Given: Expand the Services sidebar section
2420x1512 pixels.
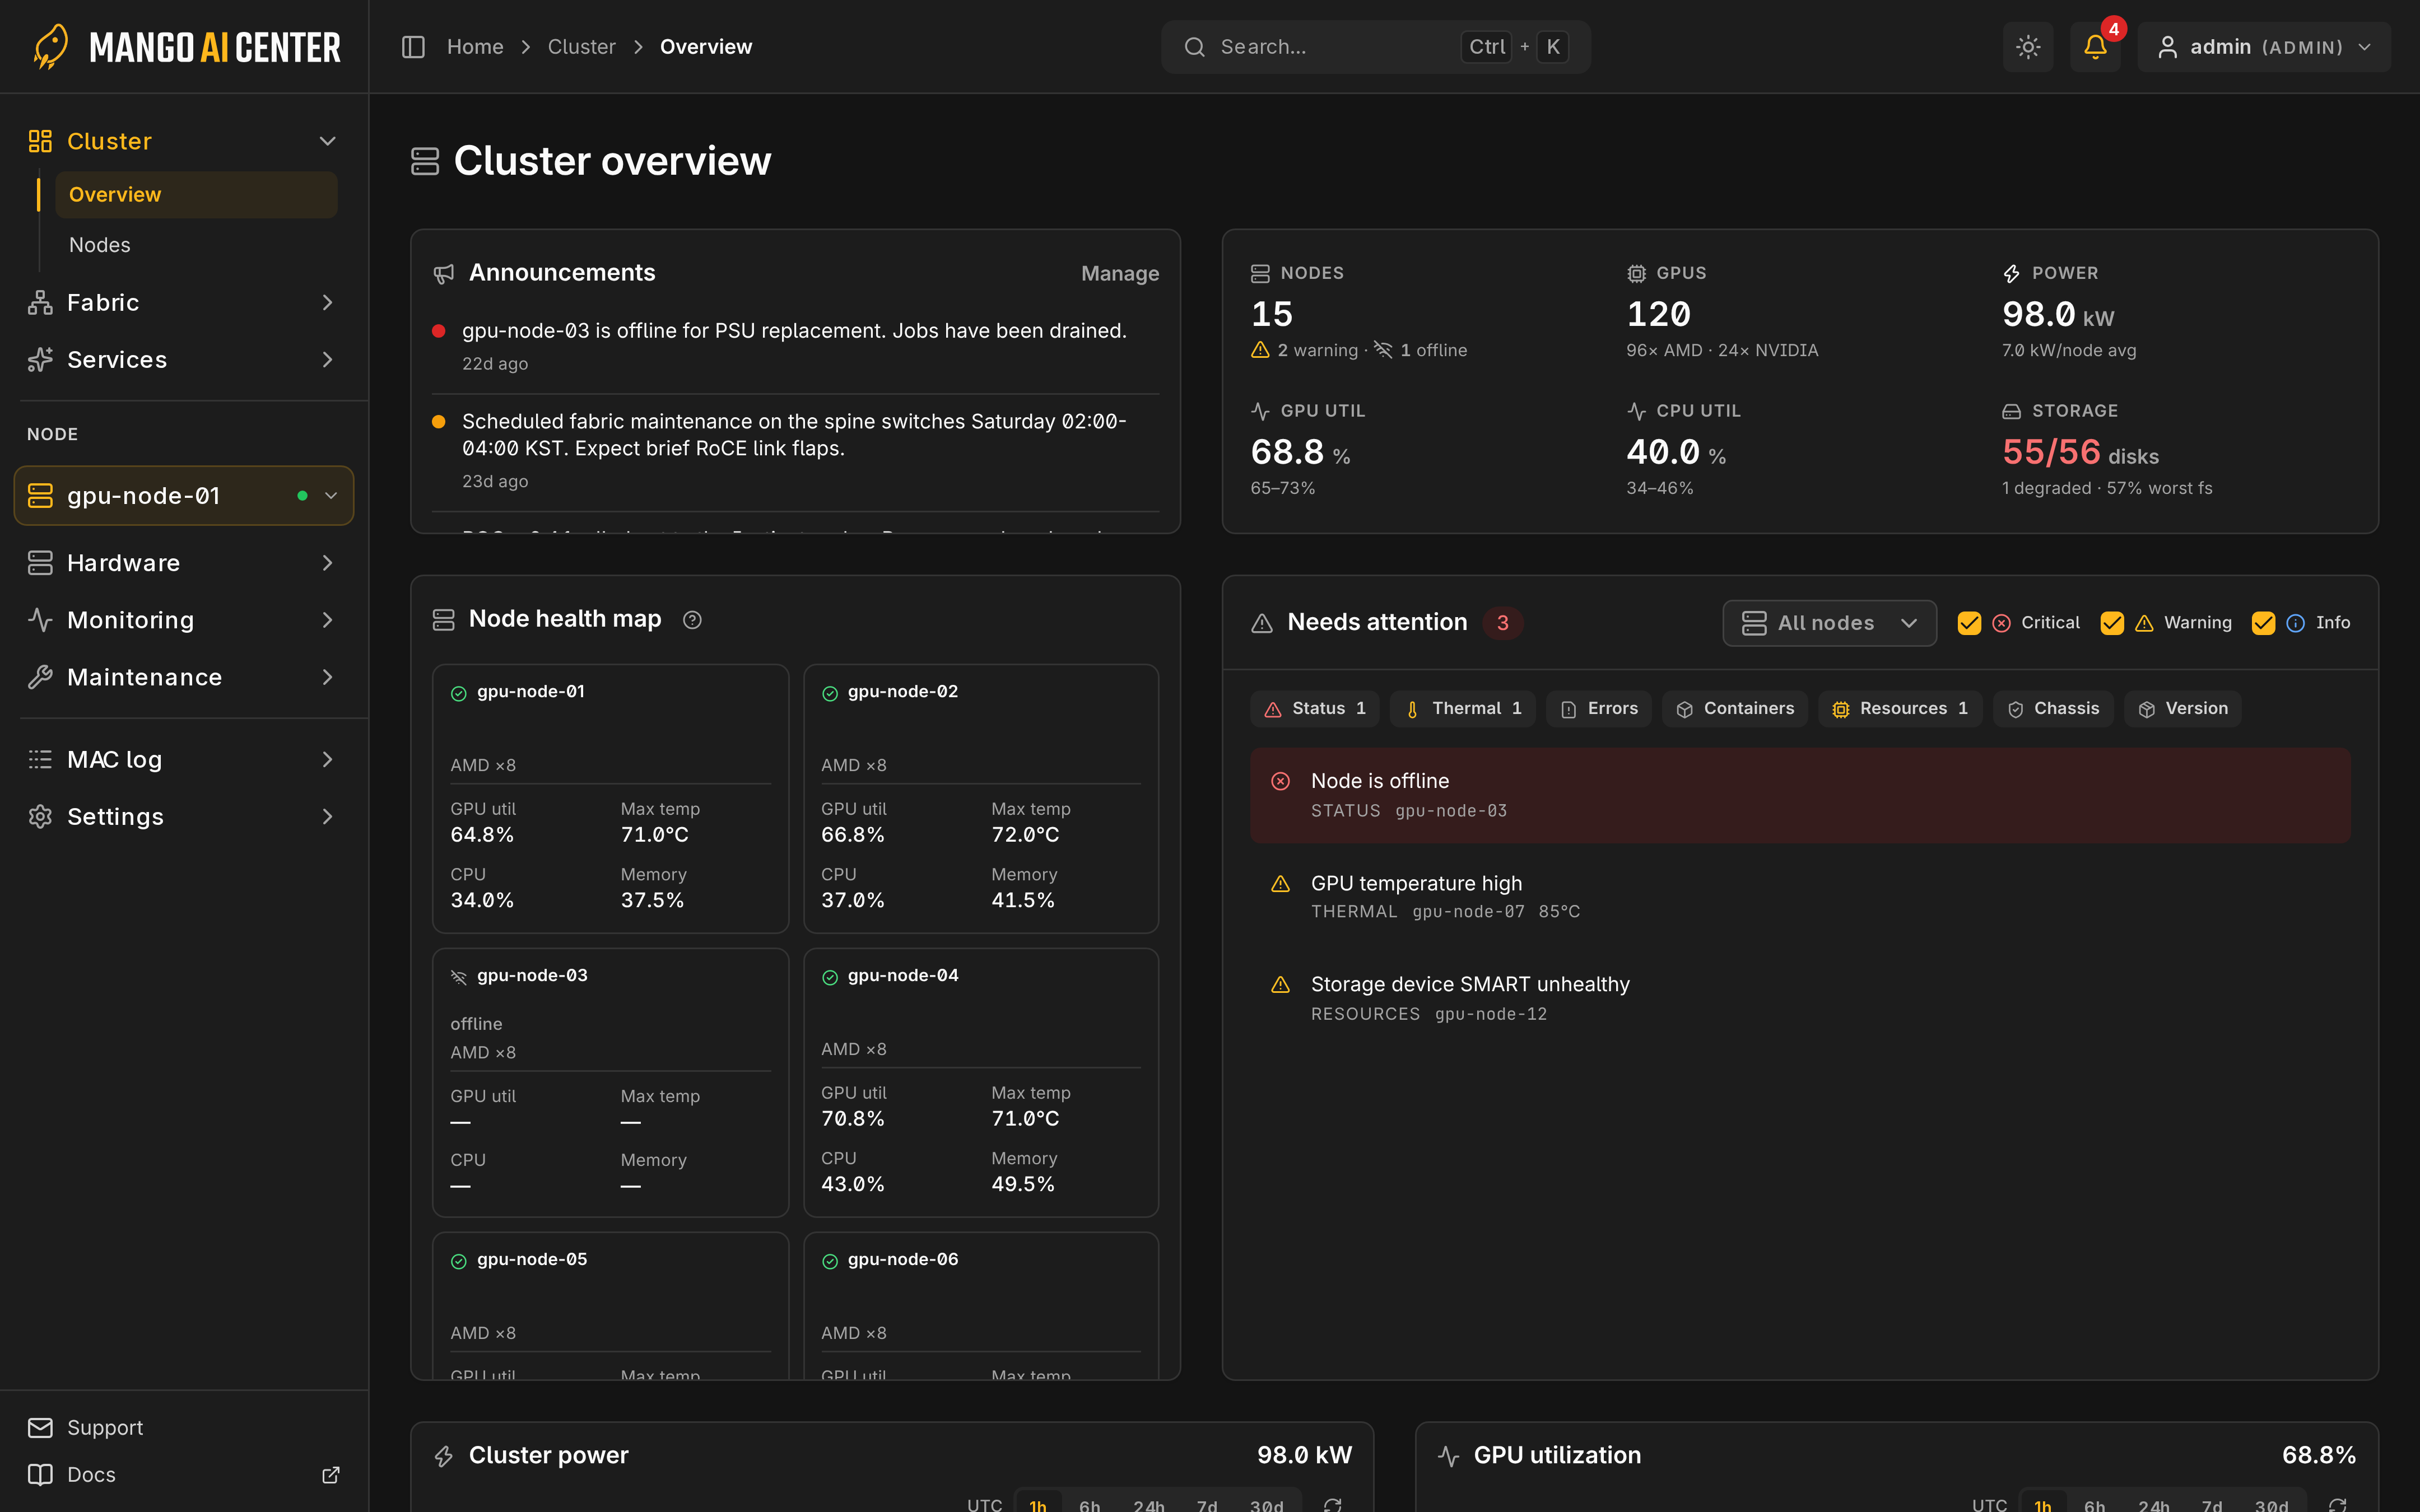Looking at the screenshot, I should [184, 359].
